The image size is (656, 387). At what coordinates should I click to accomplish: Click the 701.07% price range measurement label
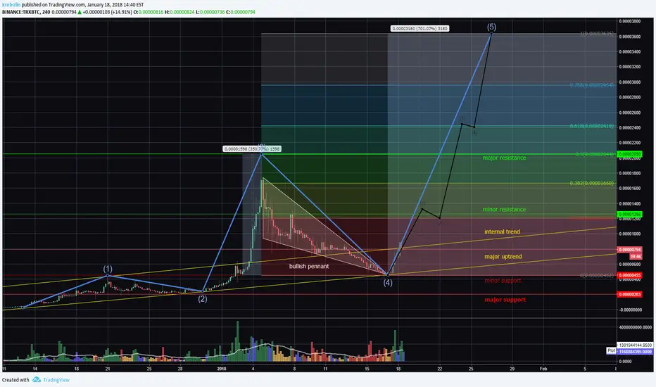tap(420, 28)
